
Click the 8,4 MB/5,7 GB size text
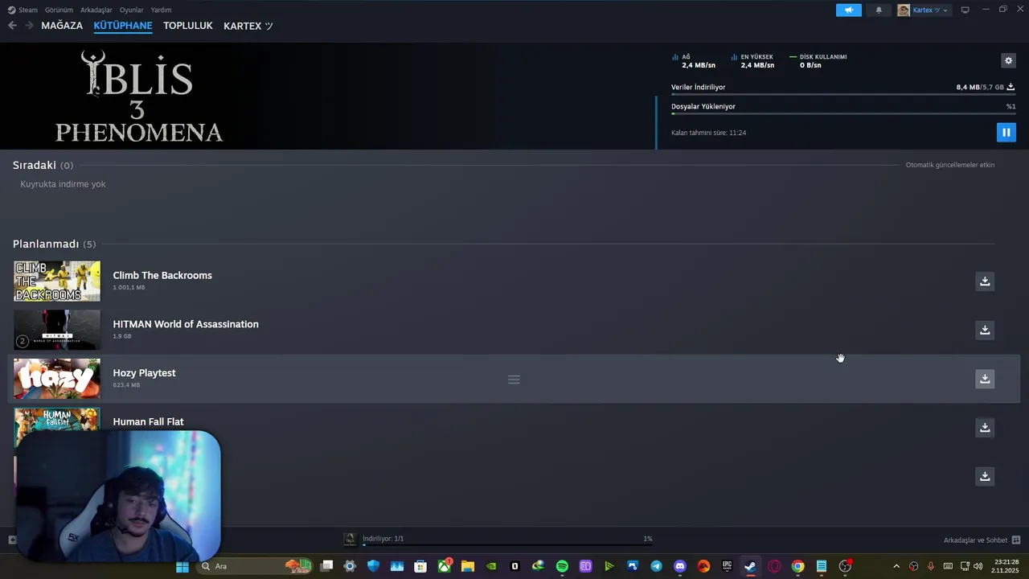tap(980, 87)
